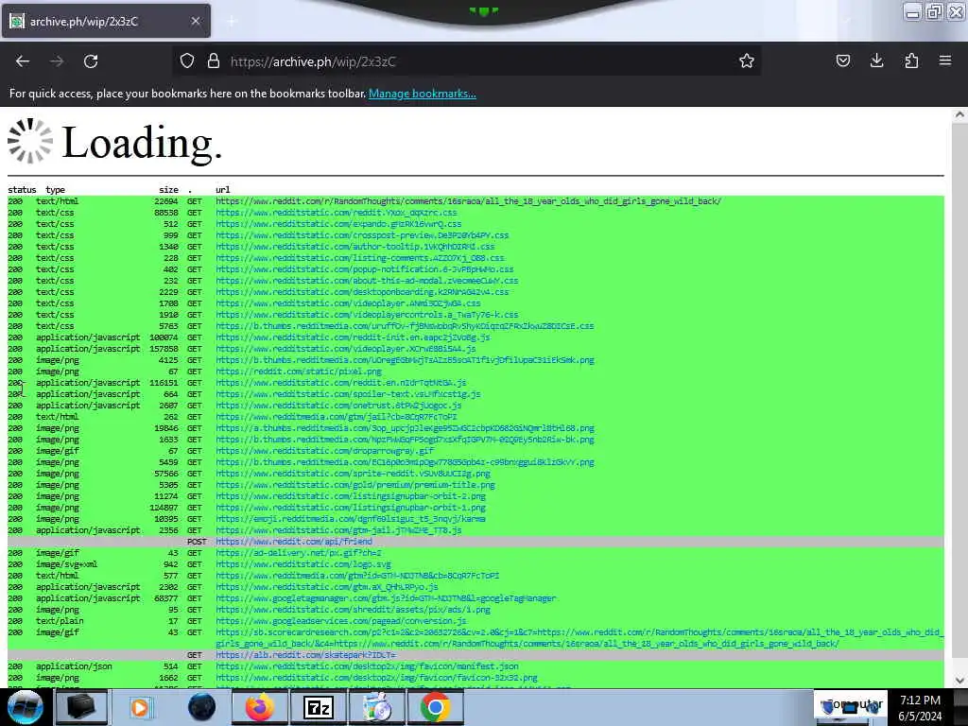This screenshot has width=968, height=726.
Task: Open the dark sphere taskbar icon
Action: point(202,707)
